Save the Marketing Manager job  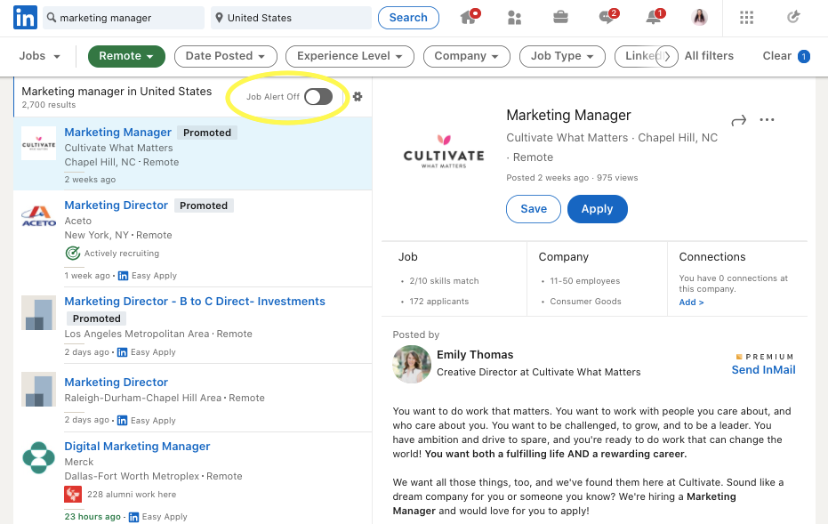pyautogui.click(x=534, y=209)
